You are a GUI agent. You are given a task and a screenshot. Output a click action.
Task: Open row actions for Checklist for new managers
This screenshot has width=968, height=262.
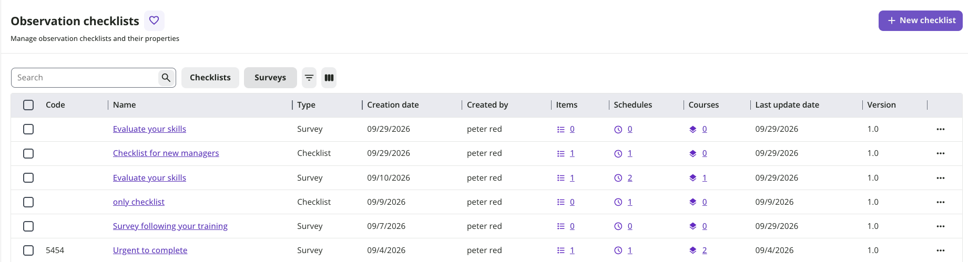(x=941, y=153)
